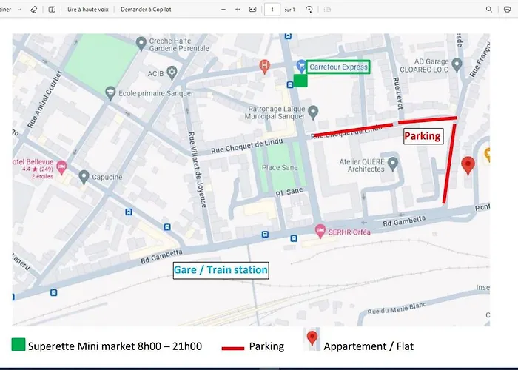
Task: Open the search magnifier in PDF toolbar
Action: coord(488,10)
